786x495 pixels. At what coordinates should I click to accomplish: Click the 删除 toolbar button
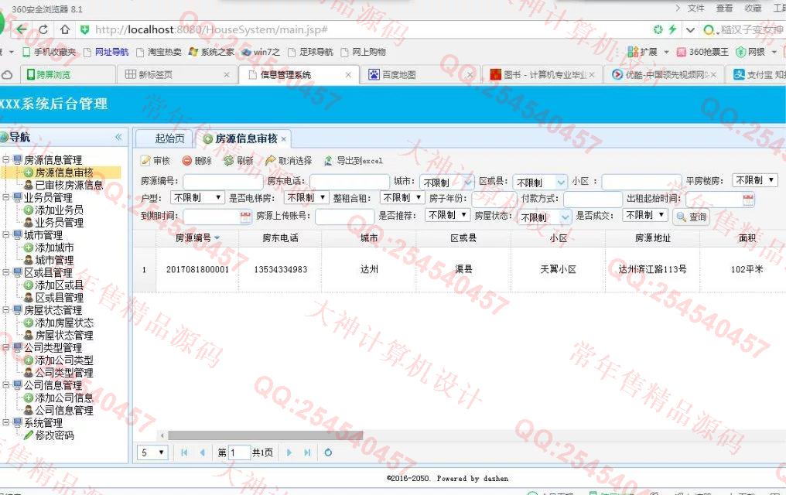click(197, 161)
